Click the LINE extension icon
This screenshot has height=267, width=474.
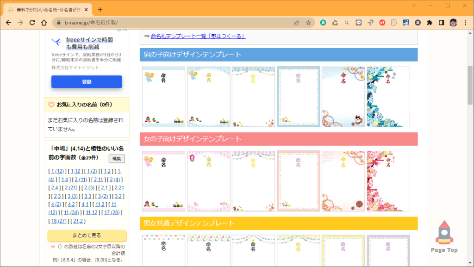[359, 23]
